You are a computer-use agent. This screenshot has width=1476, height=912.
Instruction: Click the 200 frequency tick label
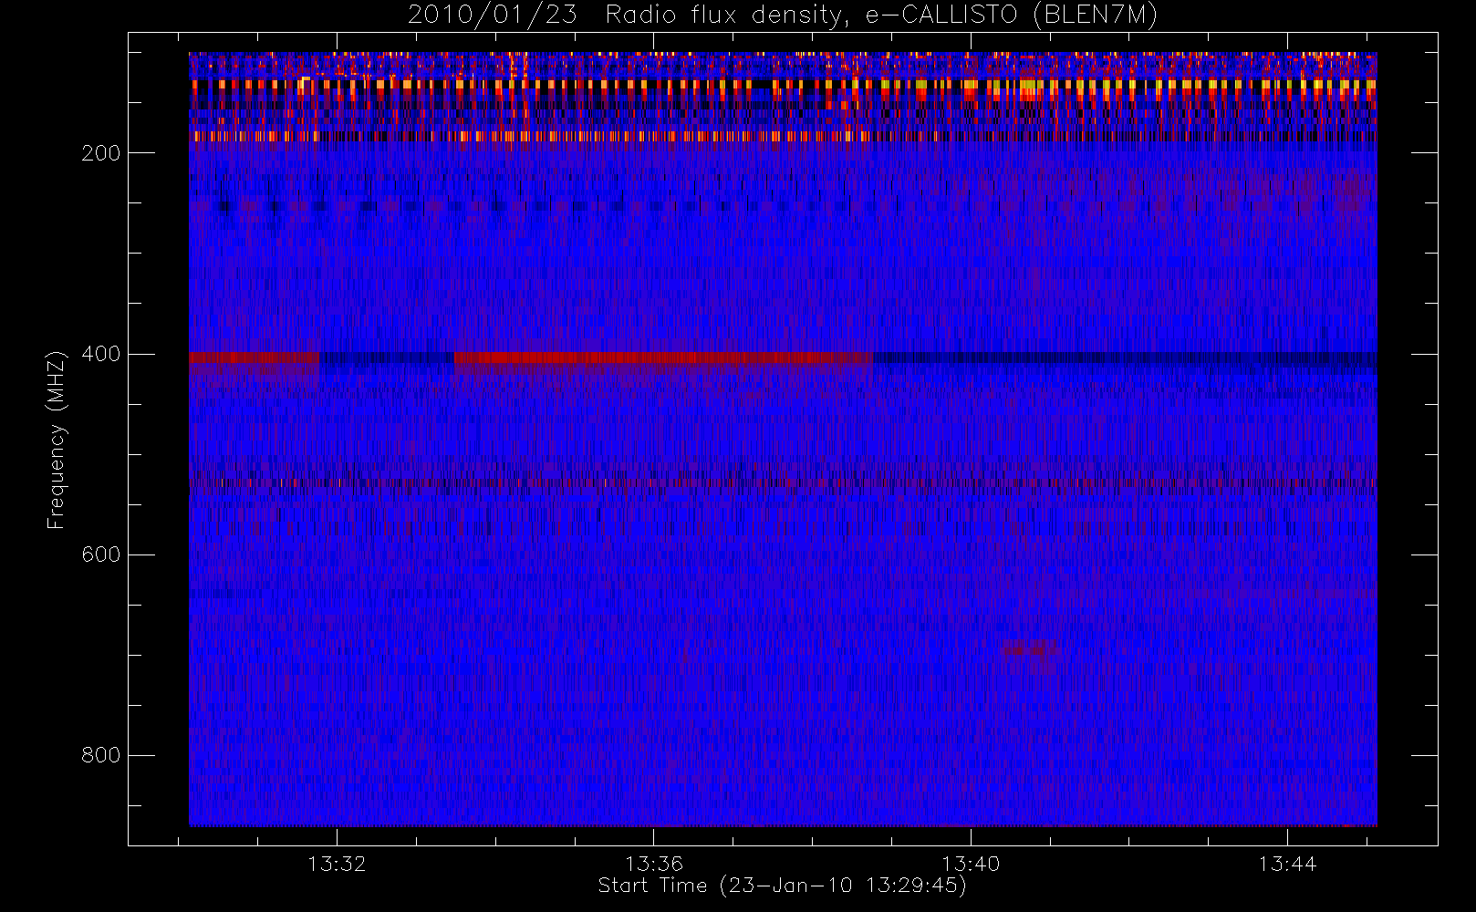[x=101, y=153]
